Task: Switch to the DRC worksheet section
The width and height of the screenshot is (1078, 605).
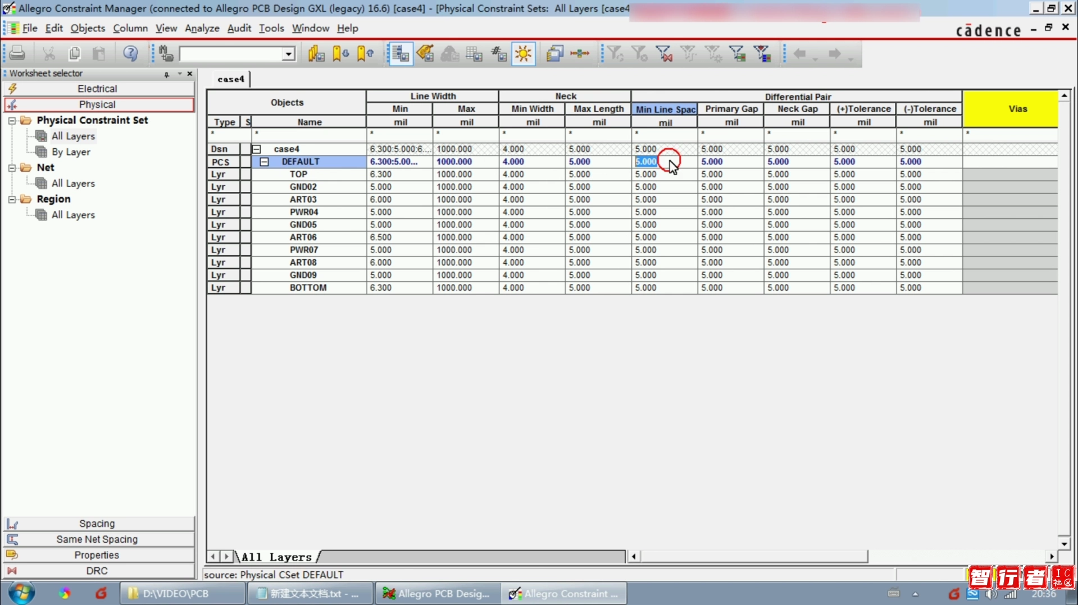Action: tap(98, 571)
